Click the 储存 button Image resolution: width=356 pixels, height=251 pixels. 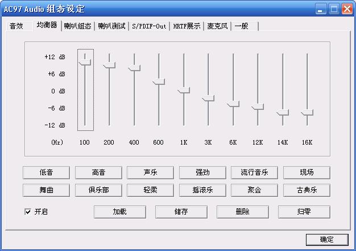181,212
